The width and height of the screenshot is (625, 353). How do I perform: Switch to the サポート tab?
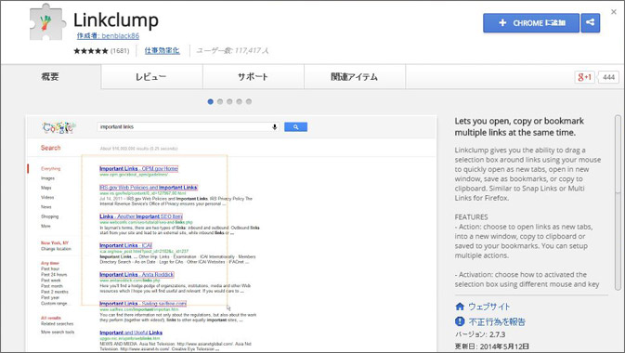point(254,76)
